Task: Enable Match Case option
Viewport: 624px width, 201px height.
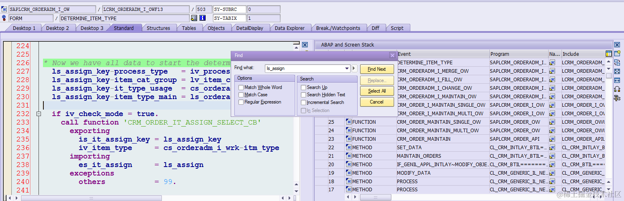Action: 241,95
